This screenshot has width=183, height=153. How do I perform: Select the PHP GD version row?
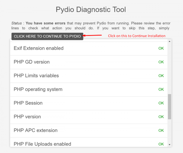pos(32,62)
